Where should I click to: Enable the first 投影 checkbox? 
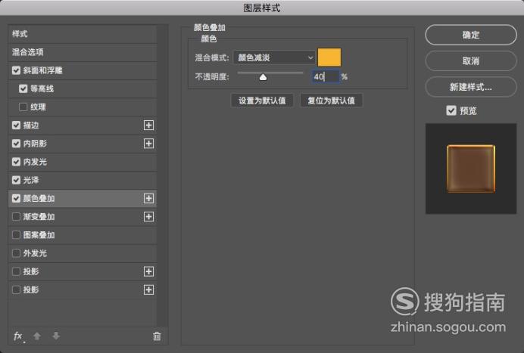[x=16, y=271]
